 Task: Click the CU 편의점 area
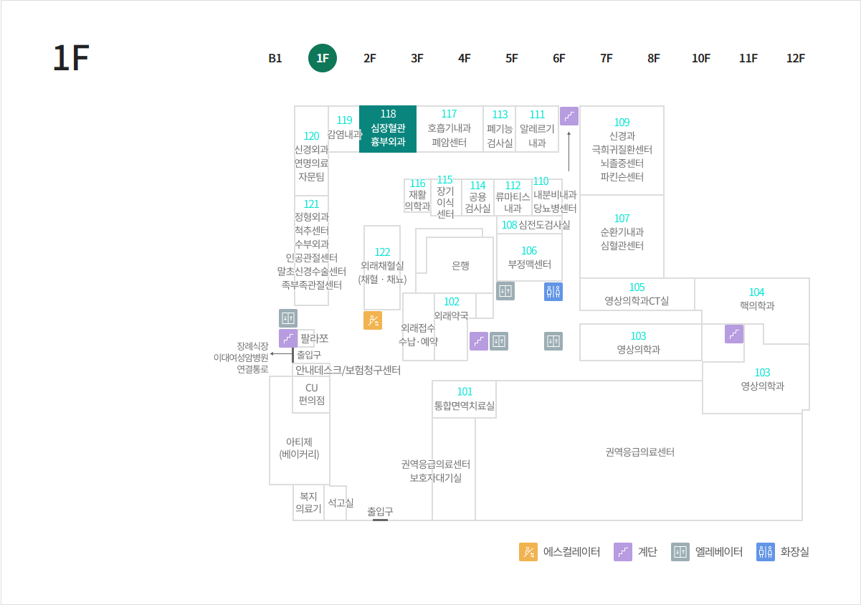coord(310,394)
